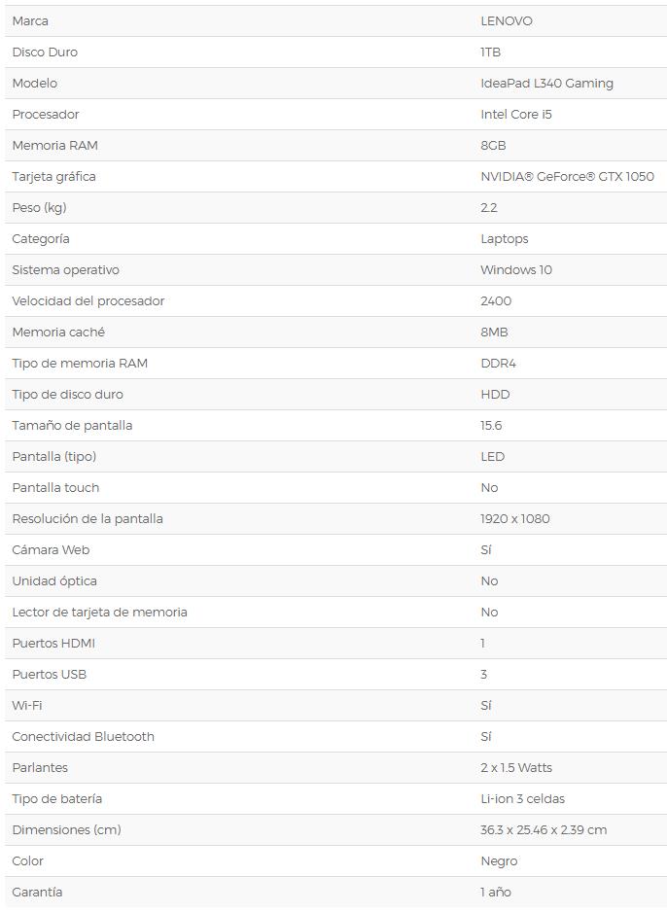Select NVIDIA GeForce GTX 1050 text
This screenshot has width=667, height=912.
pyautogui.click(x=567, y=176)
